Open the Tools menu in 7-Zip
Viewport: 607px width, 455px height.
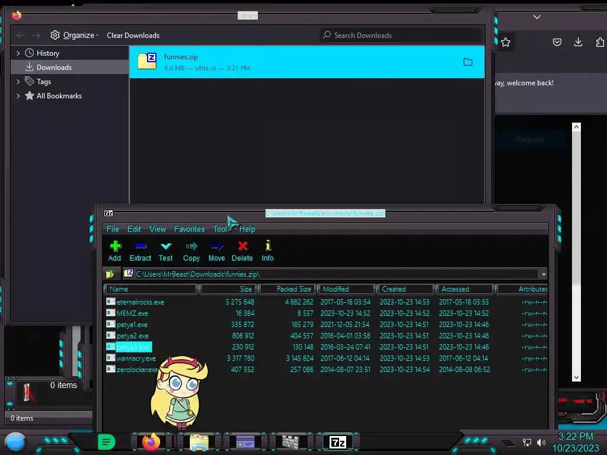[222, 229]
